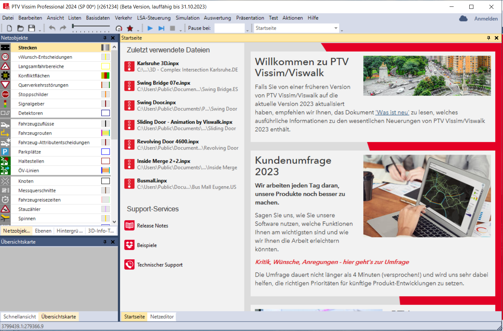503x331 pixels.
Task: Select the Parkplätze parking icon
Action: pyautogui.click(x=5, y=152)
